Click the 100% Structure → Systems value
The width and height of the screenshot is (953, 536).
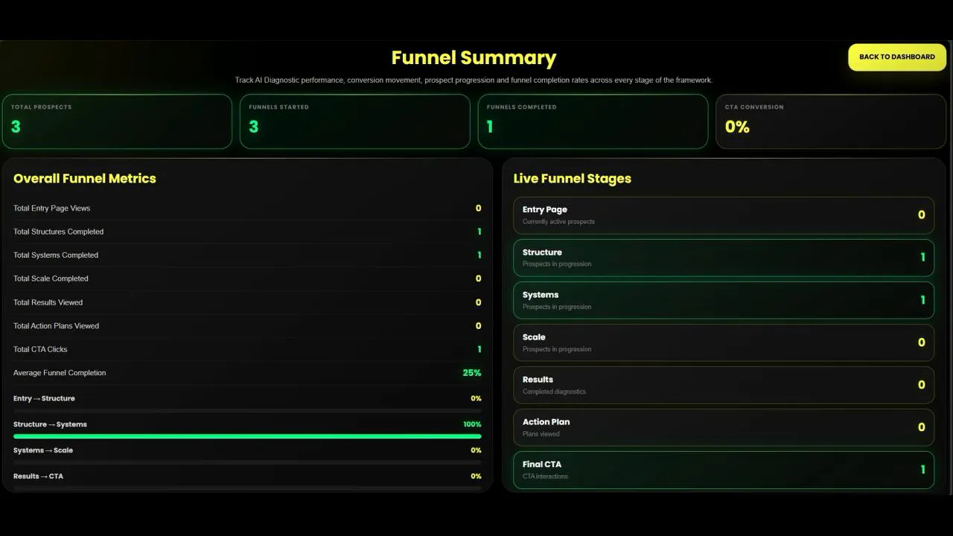472,424
